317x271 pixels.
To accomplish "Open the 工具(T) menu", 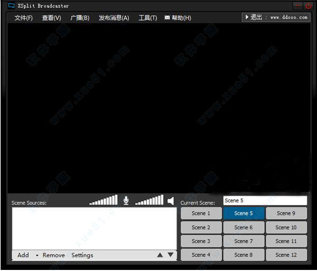I will [148, 18].
